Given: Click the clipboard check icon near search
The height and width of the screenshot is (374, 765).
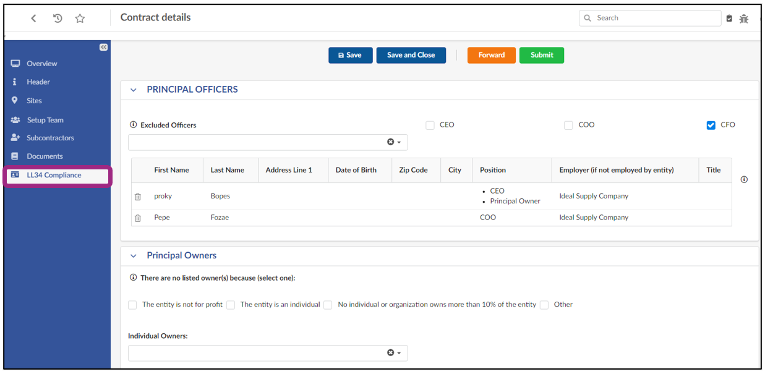Looking at the screenshot, I should point(729,19).
